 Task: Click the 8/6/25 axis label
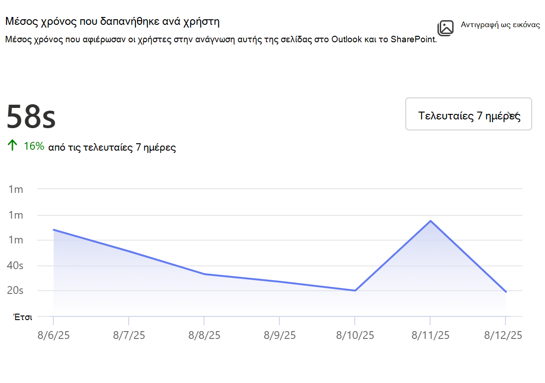53,335
